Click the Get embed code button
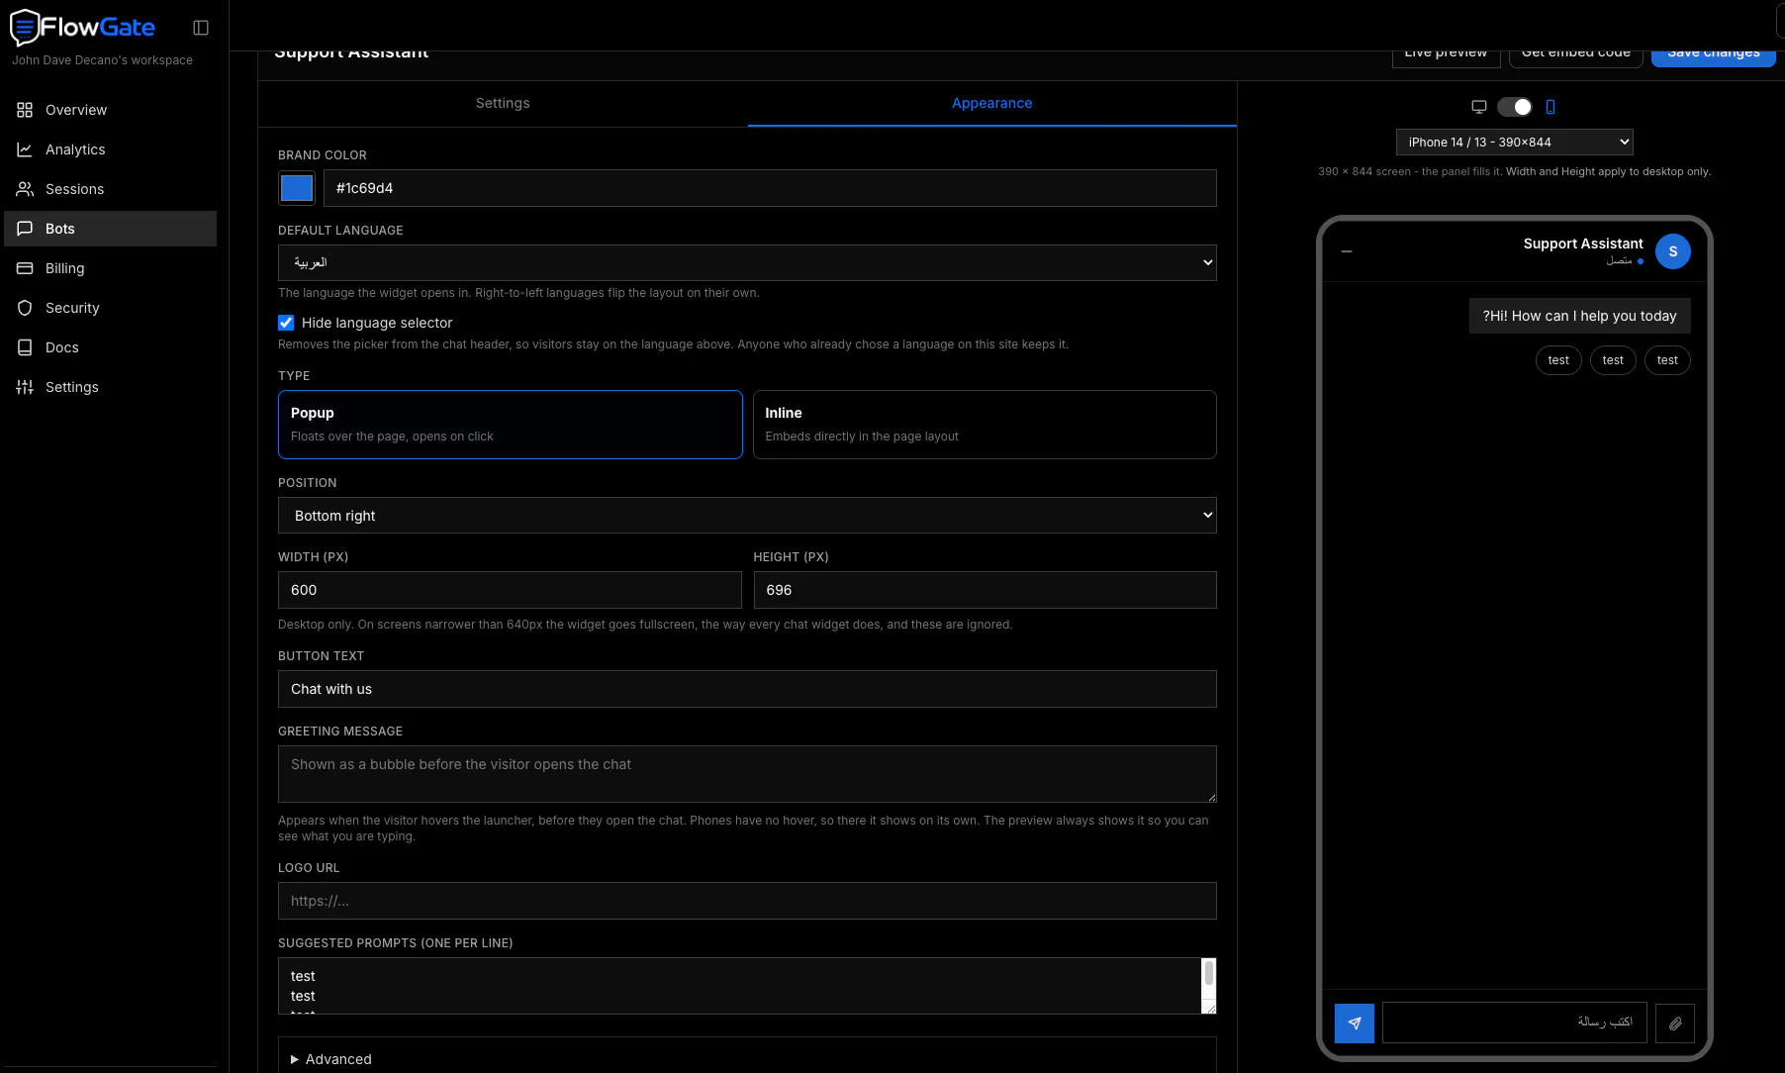1785x1073 pixels. [x=1576, y=57]
